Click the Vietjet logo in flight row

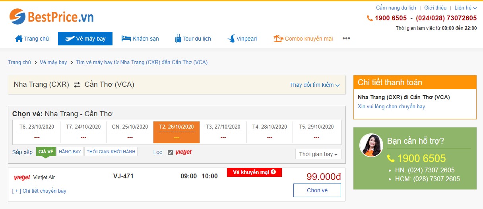pos(22,178)
